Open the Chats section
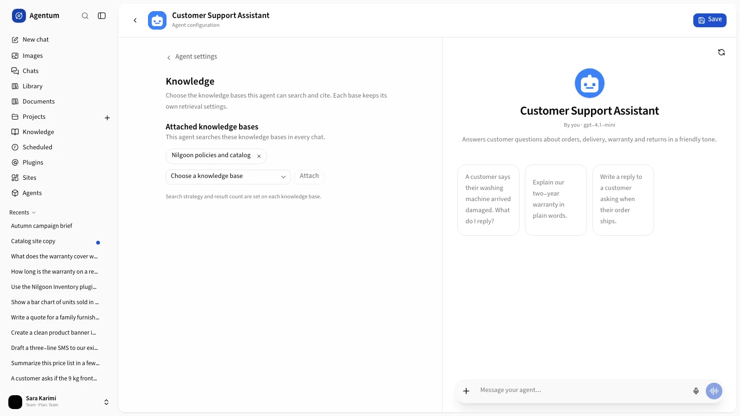The height and width of the screenshot is (416, 740). 59,71
